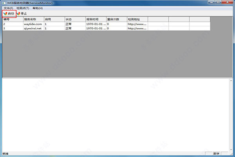Screen dimensions: 235x157
Task: Click the report time of waytide.com
Action: tap(95, 24)
